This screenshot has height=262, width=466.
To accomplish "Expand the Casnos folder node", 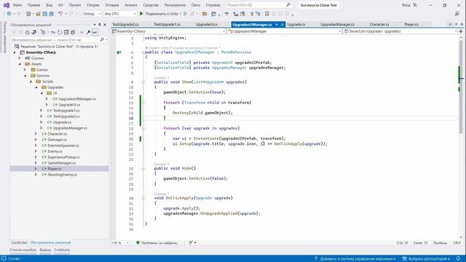I will click(x=25, y=70).
